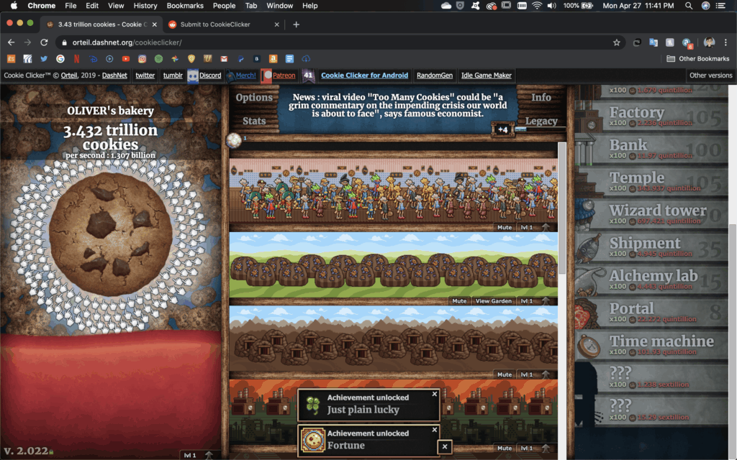737x460 pixels.
Task: Open the Chrome profile avatar
Action: [x=709, y=42]
